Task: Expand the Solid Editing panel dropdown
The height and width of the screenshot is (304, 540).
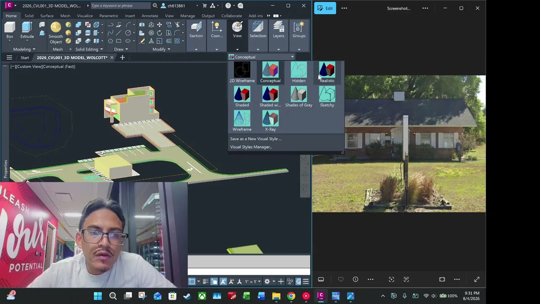Action: tap(89, 49)
